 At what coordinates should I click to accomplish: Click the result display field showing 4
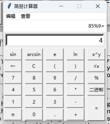55,40
